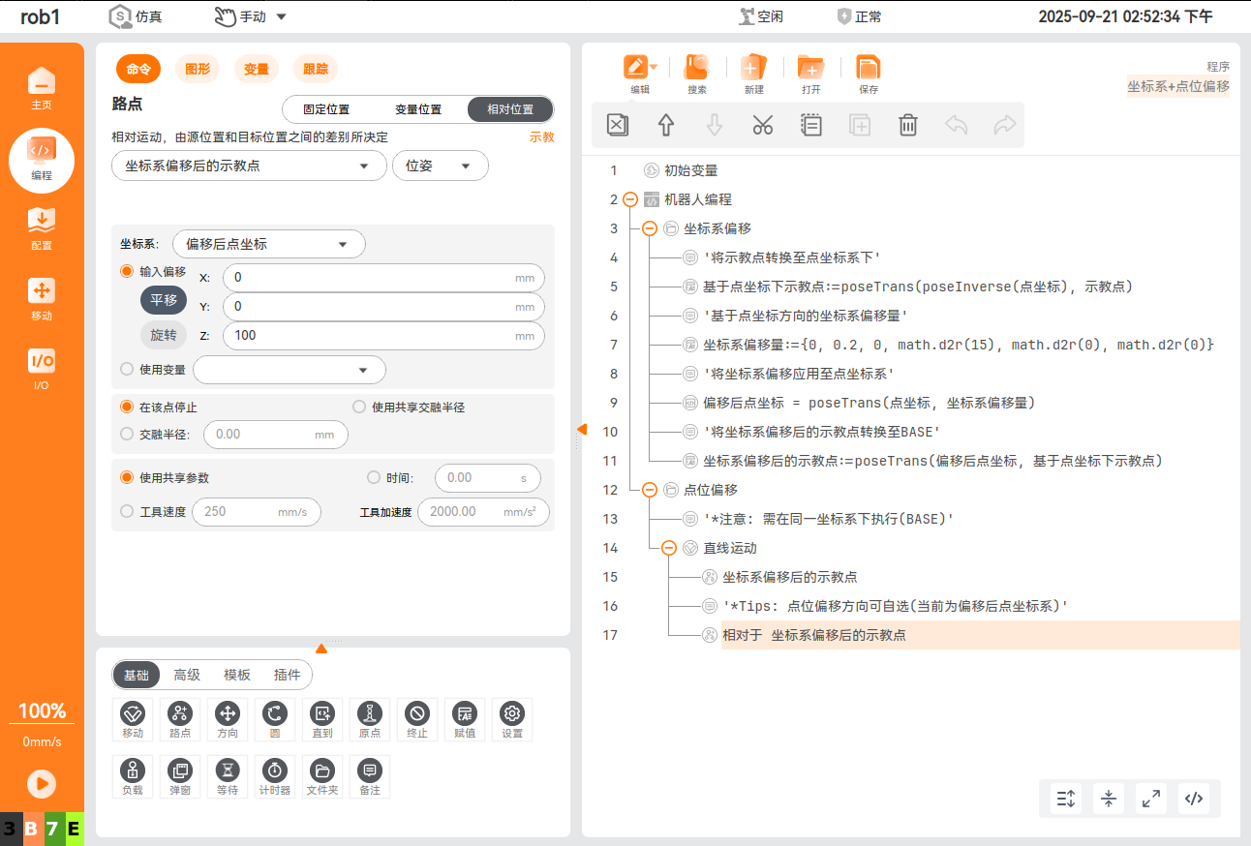1251x846 pixels.
Task: Click the 保存 save program icon
Action: [x=869, y=74]
